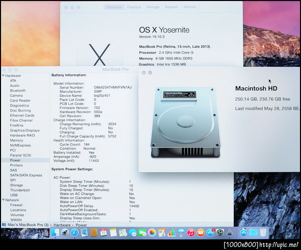The image size is (301, 250).
Task: Collapse the Network section triangle
Action: coord(3,200)
